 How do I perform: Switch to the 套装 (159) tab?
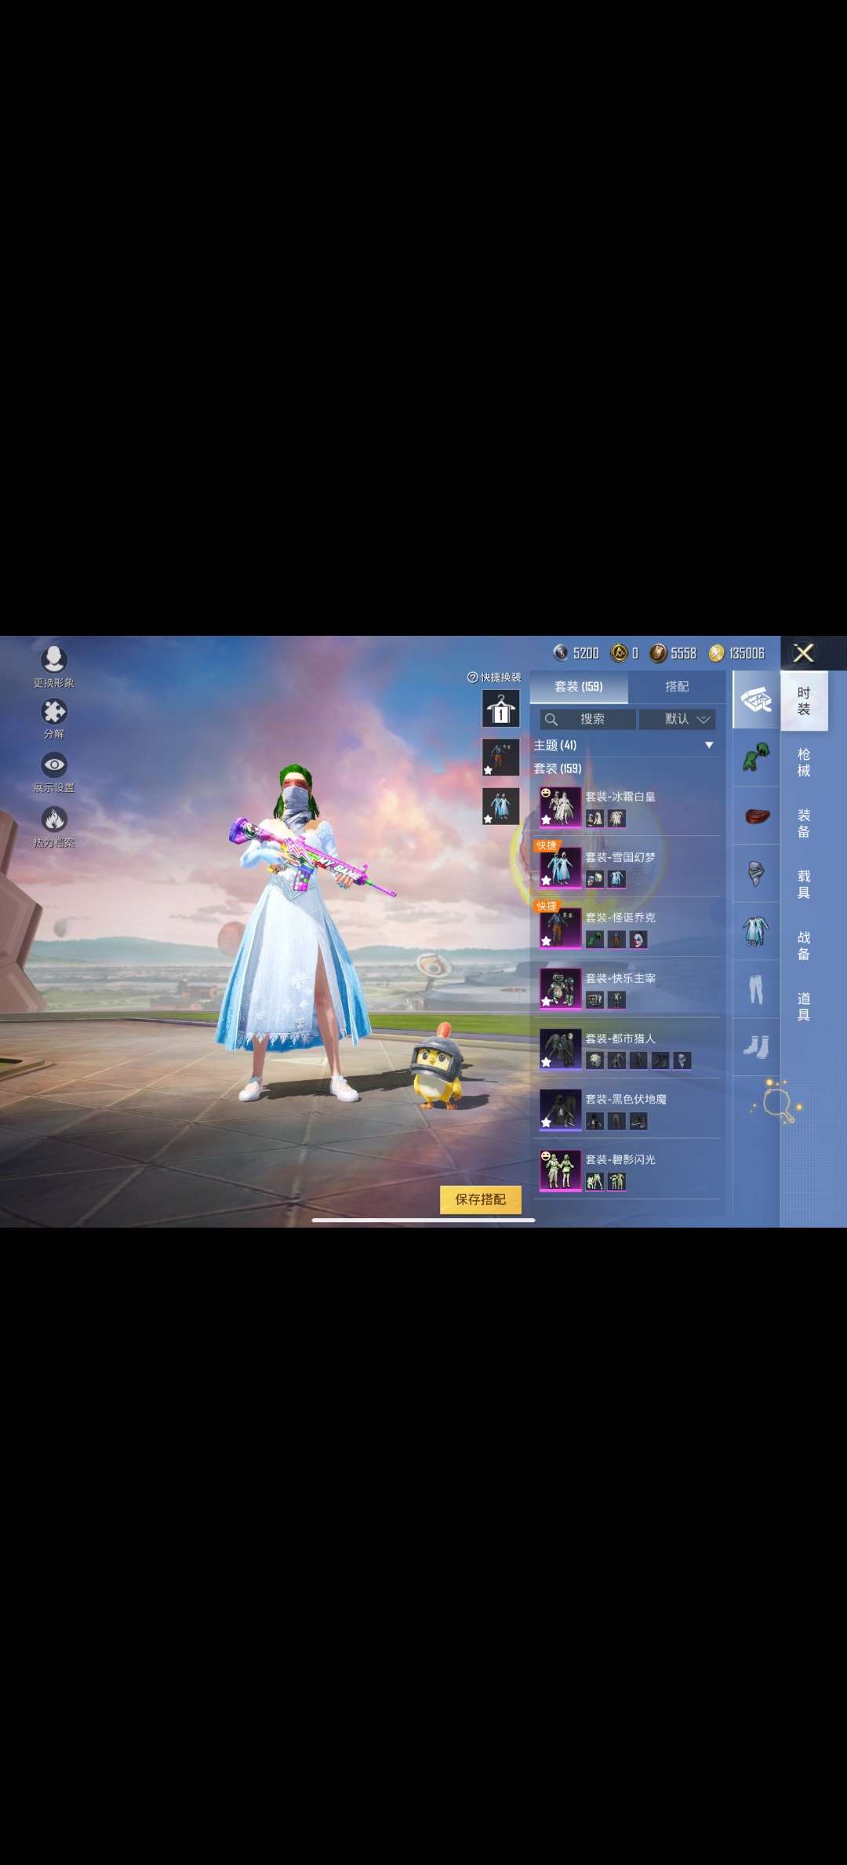pyautogui.click(x=579, y=687)
